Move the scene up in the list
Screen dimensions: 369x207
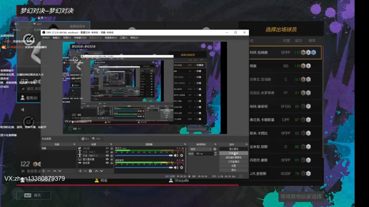click(x=54, y=171)
